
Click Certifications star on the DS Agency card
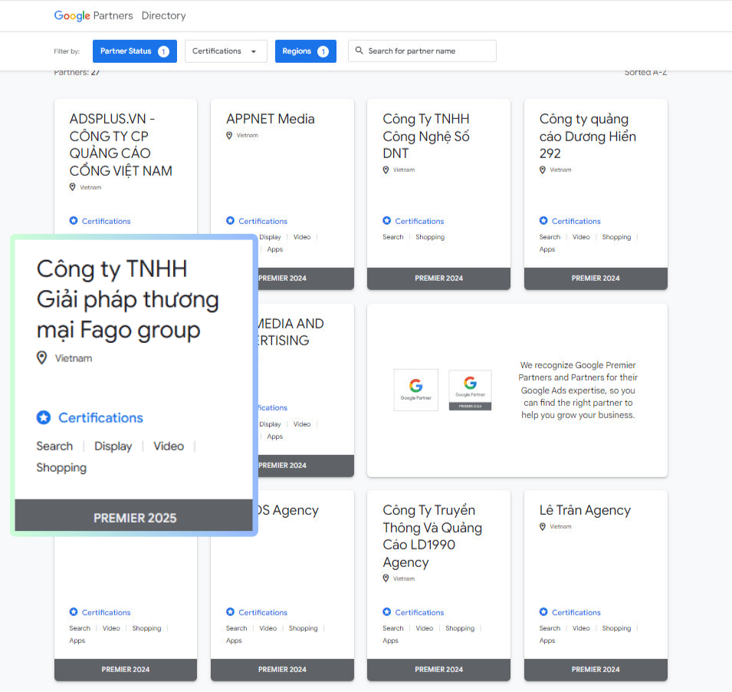click(230, 611)
